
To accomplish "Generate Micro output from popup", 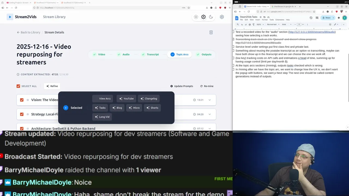I will click(x=134, y=108).
